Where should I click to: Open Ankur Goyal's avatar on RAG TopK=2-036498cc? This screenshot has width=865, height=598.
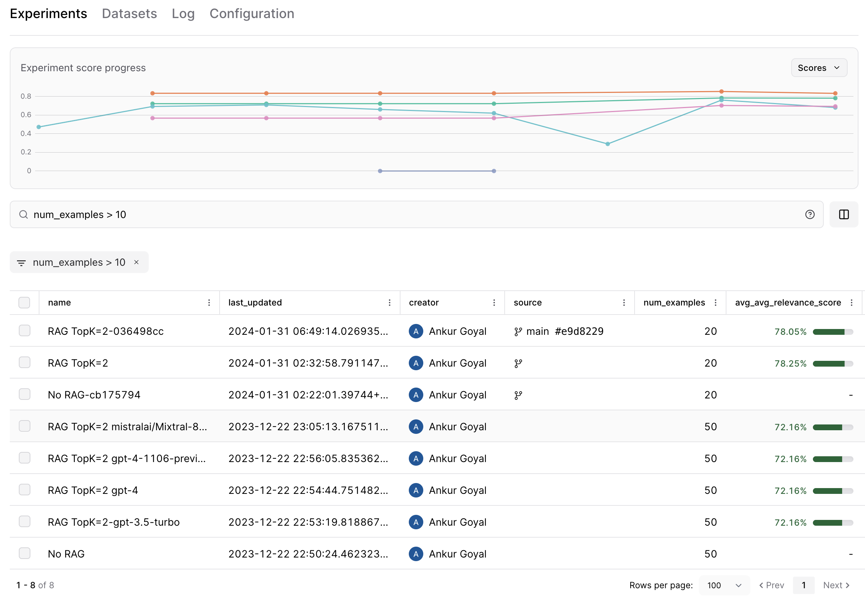[x=416, y=331]
